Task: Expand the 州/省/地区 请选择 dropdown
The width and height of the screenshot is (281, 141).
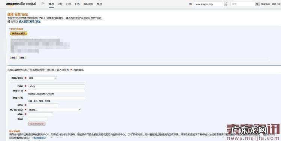Action: [54, 109]
